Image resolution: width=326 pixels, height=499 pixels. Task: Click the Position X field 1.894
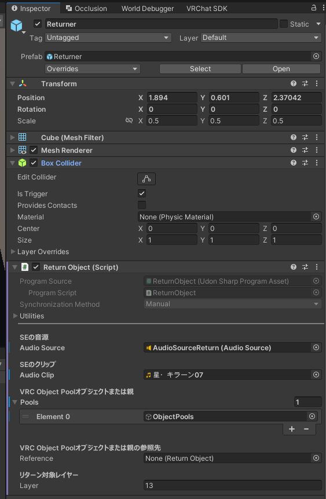pyautogui.click(x=172, y=98)
